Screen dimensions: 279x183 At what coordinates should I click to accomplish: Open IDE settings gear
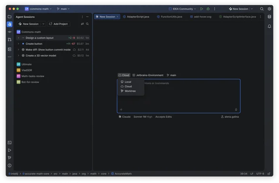click(269, 9)
